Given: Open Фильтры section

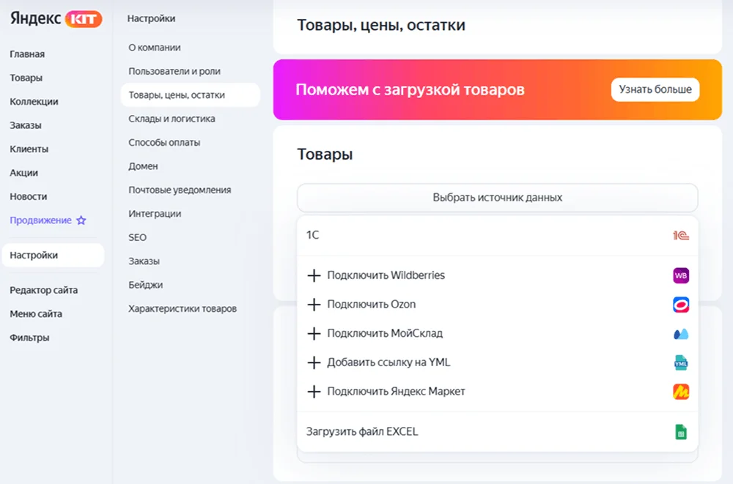Looking at the screenshot, I should (x=29, y=338).
